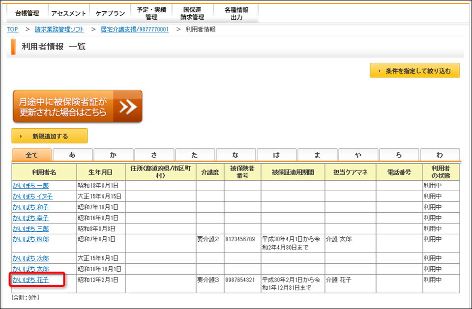Open user かいぽち イヌ子
The height and width of the screenshot is (309, 472).
coord(32,197)
